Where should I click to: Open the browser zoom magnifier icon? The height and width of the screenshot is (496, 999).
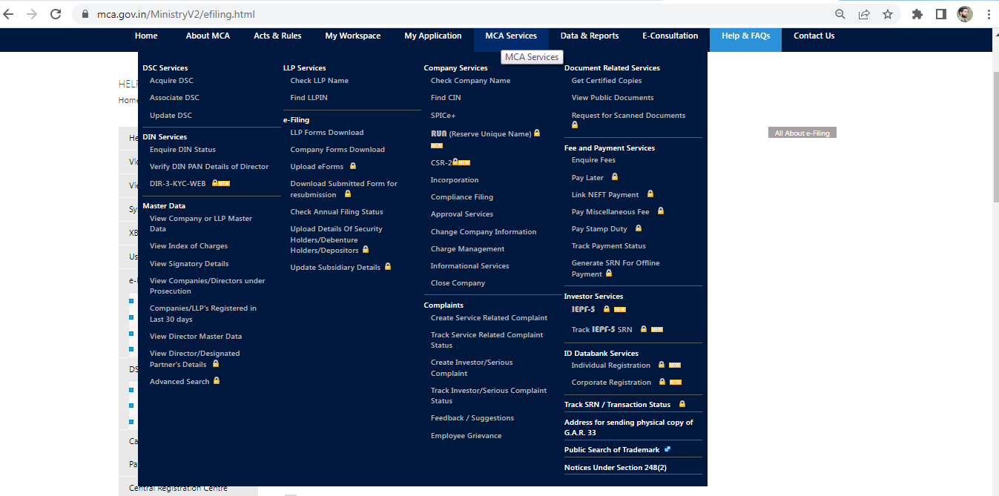tap(840, 14)
